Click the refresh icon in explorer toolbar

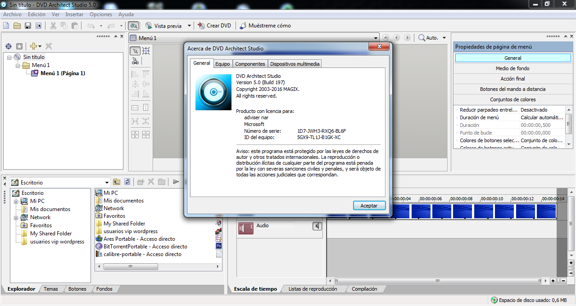pyautogui.click(x=127, y=182)
